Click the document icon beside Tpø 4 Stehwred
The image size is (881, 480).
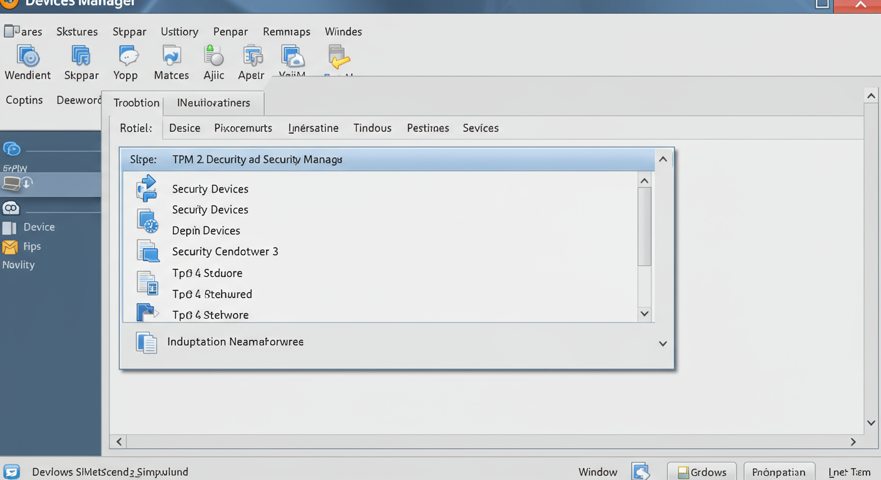click(148, 282)
